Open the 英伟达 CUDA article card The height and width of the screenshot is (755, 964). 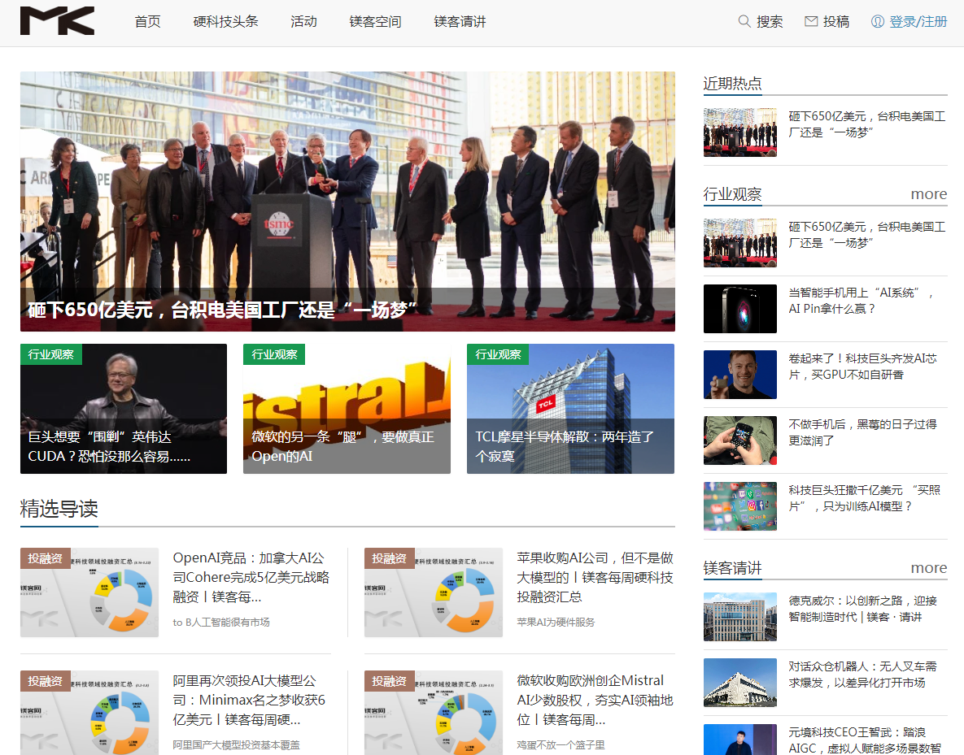click(124, 409)
